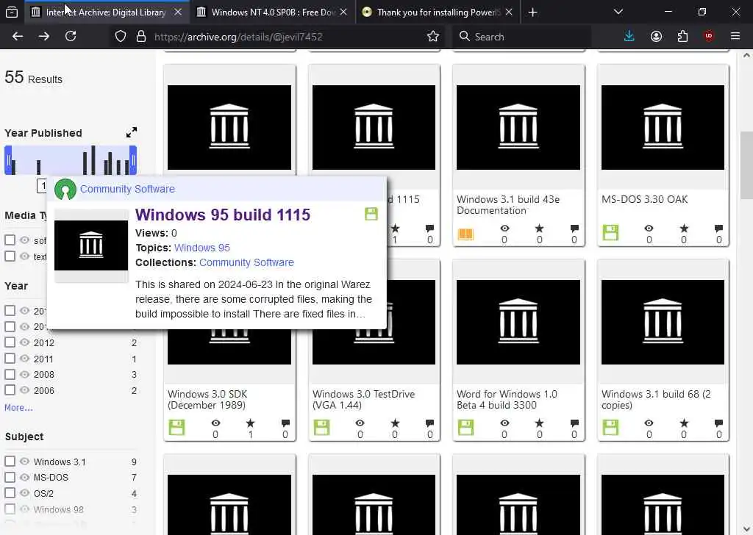Open Community Software link in tooltip header
The width and height of the screenshot is (753, 535).
127,189
